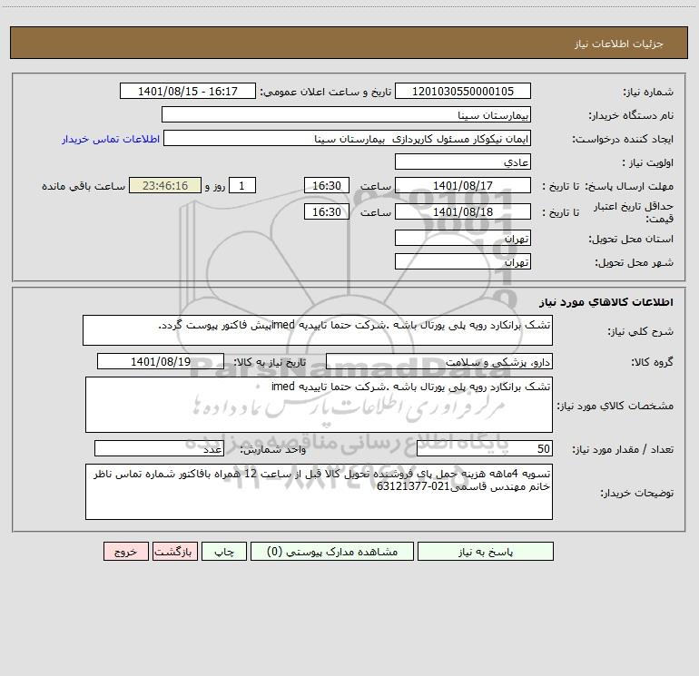Click the ایجاد کننده درخواست label
The image size is (699, 676).
pos(623,139)
